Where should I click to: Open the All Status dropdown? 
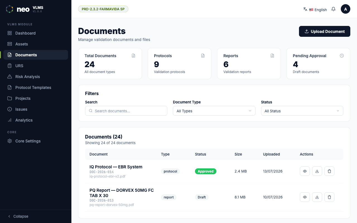click(x=302, y=111)
